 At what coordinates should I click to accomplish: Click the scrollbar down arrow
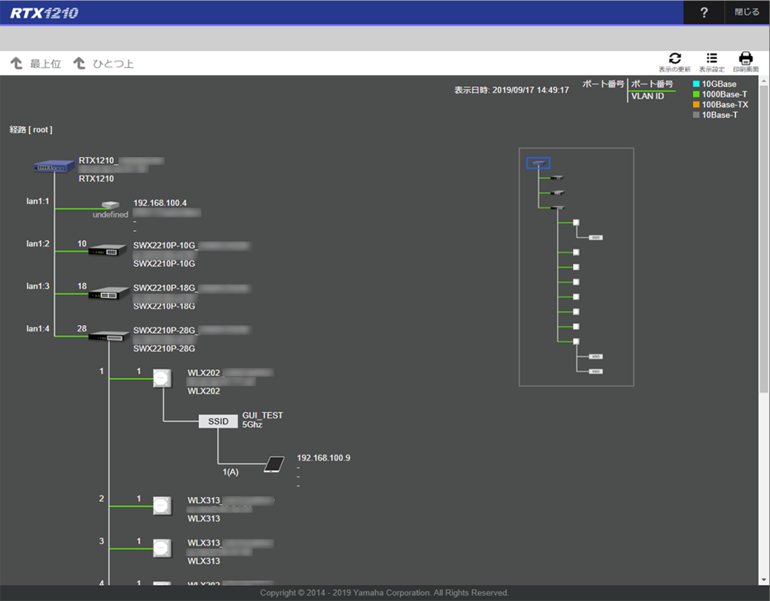(x=764, y=580)
